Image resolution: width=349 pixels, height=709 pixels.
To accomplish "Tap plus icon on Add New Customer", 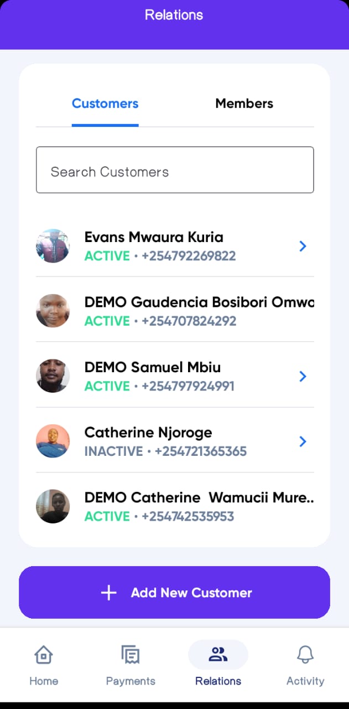I will (x=109, y=593).
